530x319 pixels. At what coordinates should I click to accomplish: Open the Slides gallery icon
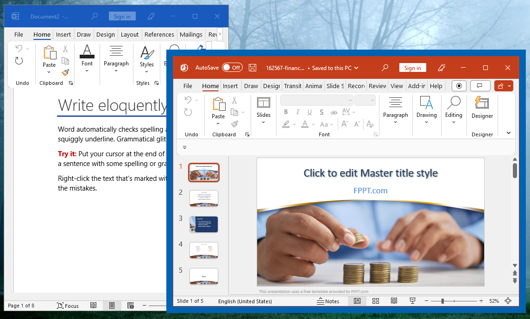tap(263, 102)
